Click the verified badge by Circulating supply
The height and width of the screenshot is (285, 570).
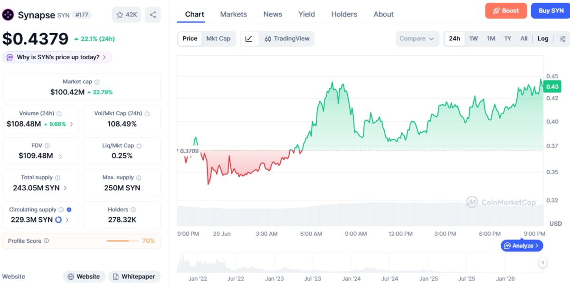(x=69, y=210)
